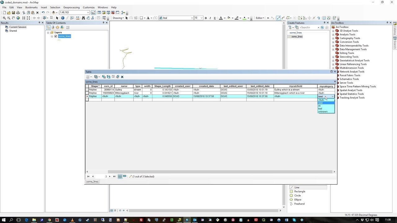Screen dimensions: 397x223
Task: Toggle Bold text formatting
Action: click(206, 18)
